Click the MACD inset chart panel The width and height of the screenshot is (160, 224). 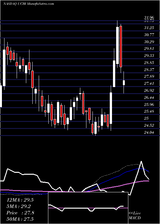tap(88, 208)
